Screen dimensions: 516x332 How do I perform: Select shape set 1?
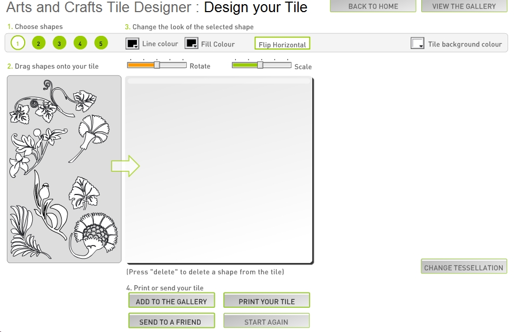(18, 43)
